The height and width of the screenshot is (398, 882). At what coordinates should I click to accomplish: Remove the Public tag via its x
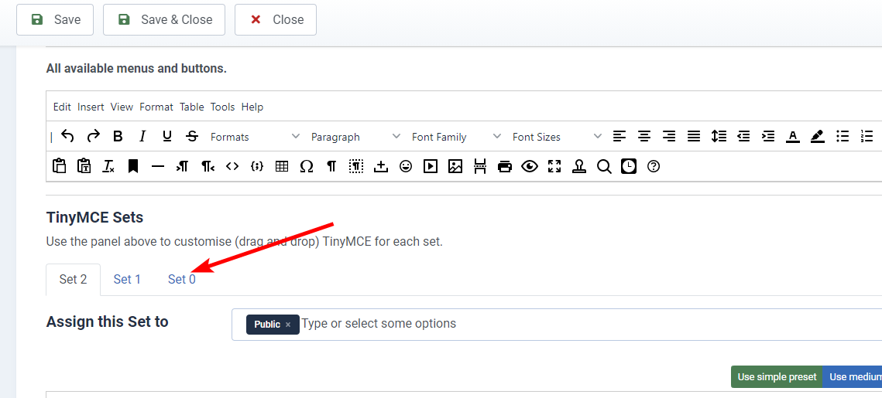(x=288, y=325)
